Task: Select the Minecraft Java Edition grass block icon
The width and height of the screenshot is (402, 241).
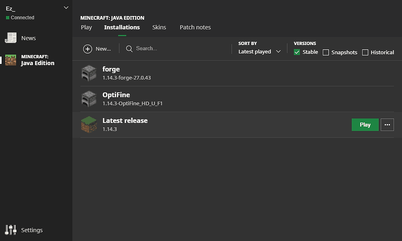Action: pyautogui.click(x=11, y=60)
